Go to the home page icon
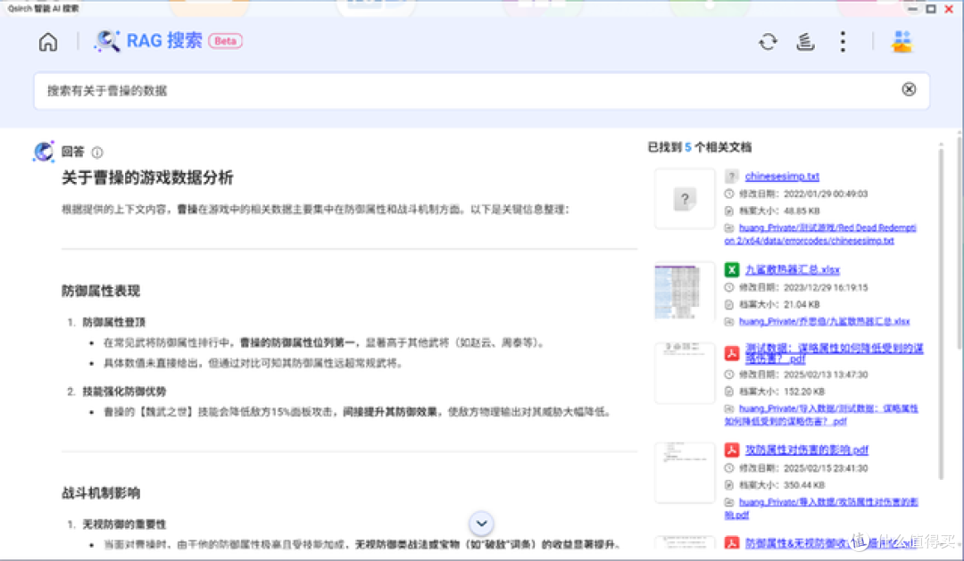964x561 pixels. pos(48,42)
